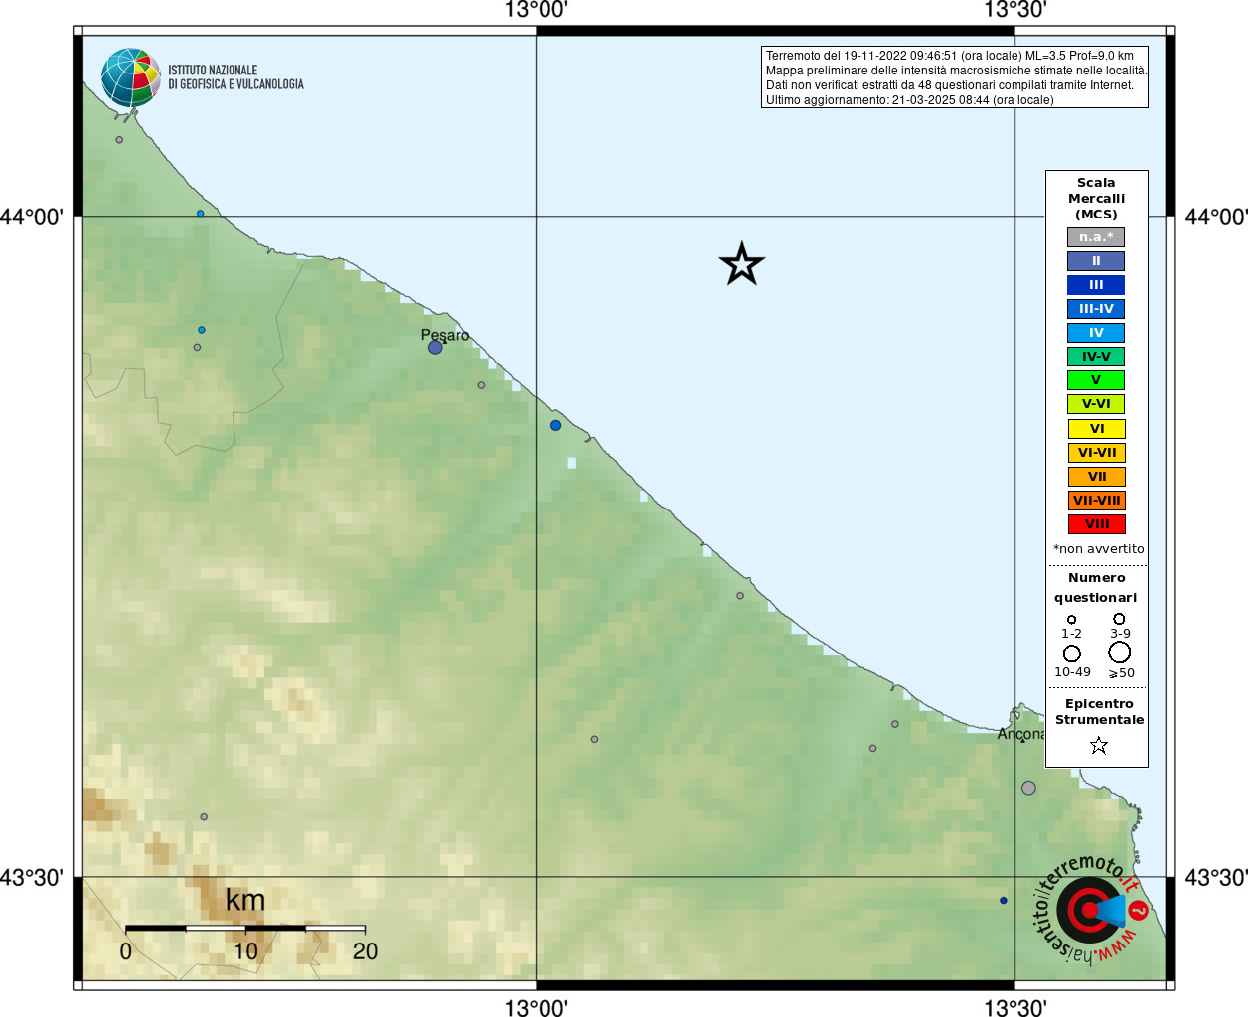Click the II intensity legend swatch
This screenshot has height=1017, width=1248.
pyautogui.click(x=1096, y=261)
